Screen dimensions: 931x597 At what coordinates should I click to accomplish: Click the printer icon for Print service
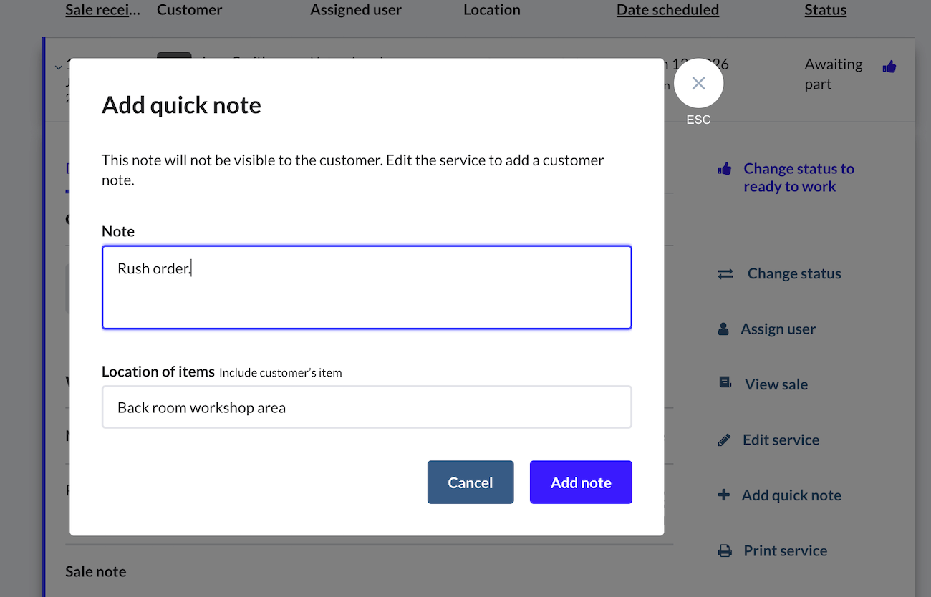click(725, 550)
